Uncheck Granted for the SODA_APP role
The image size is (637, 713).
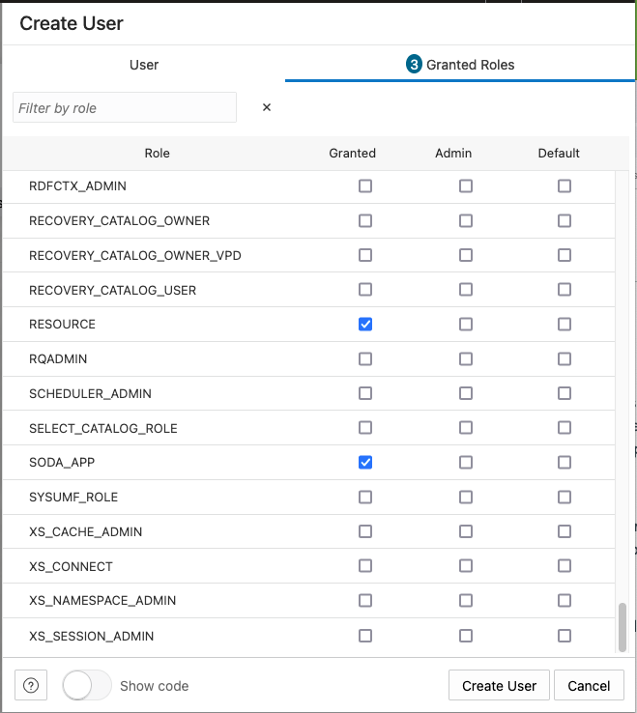click(365, 463)
